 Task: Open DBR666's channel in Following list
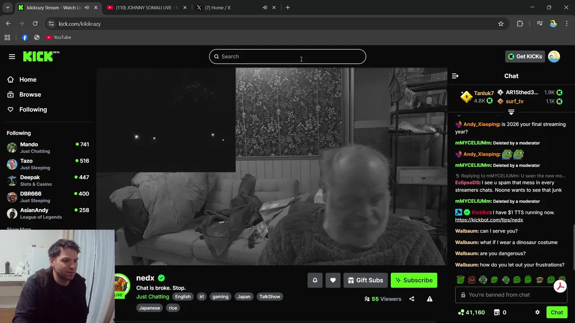point(48,197)
